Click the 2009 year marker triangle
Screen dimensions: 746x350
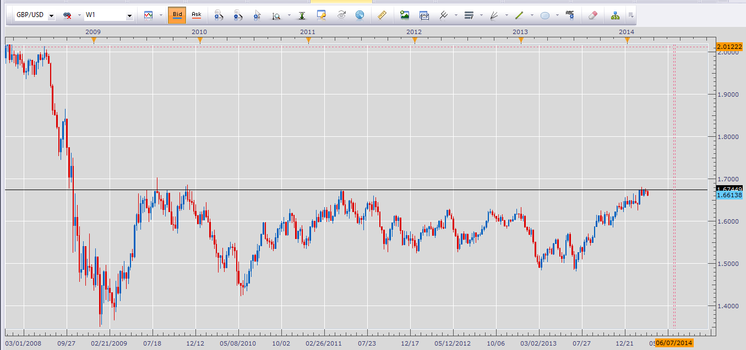pyautogui.click(x=94, y=40)
